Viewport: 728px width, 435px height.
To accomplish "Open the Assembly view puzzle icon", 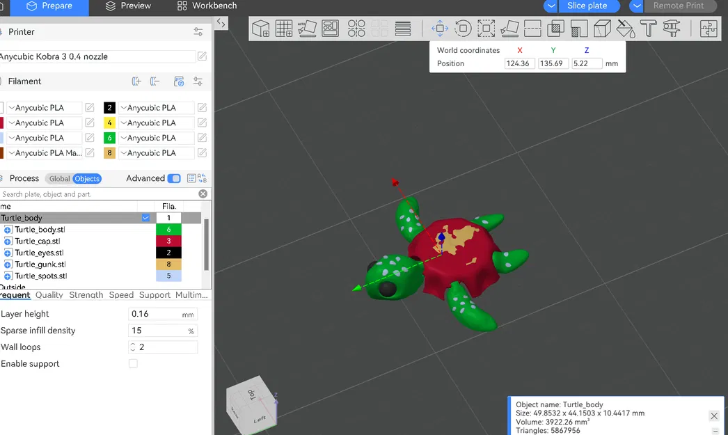I will click(709, 29).
